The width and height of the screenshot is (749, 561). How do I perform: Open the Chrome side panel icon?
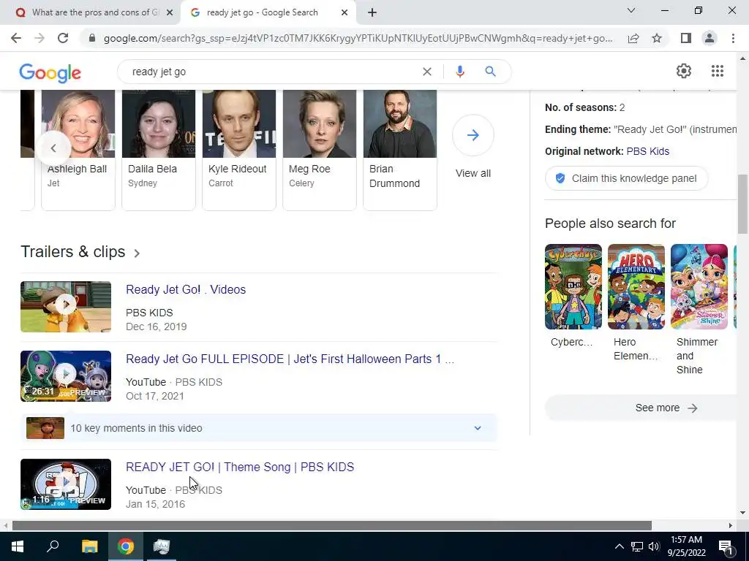point(686,38)
